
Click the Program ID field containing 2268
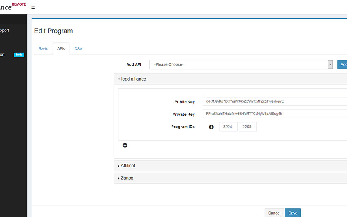(248, 127)
